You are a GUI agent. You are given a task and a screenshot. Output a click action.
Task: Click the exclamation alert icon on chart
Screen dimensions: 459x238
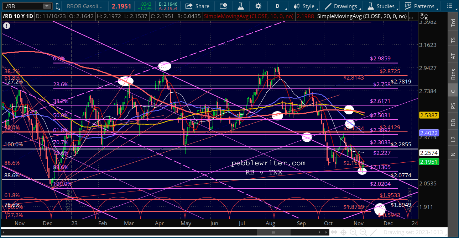[7, 26]
